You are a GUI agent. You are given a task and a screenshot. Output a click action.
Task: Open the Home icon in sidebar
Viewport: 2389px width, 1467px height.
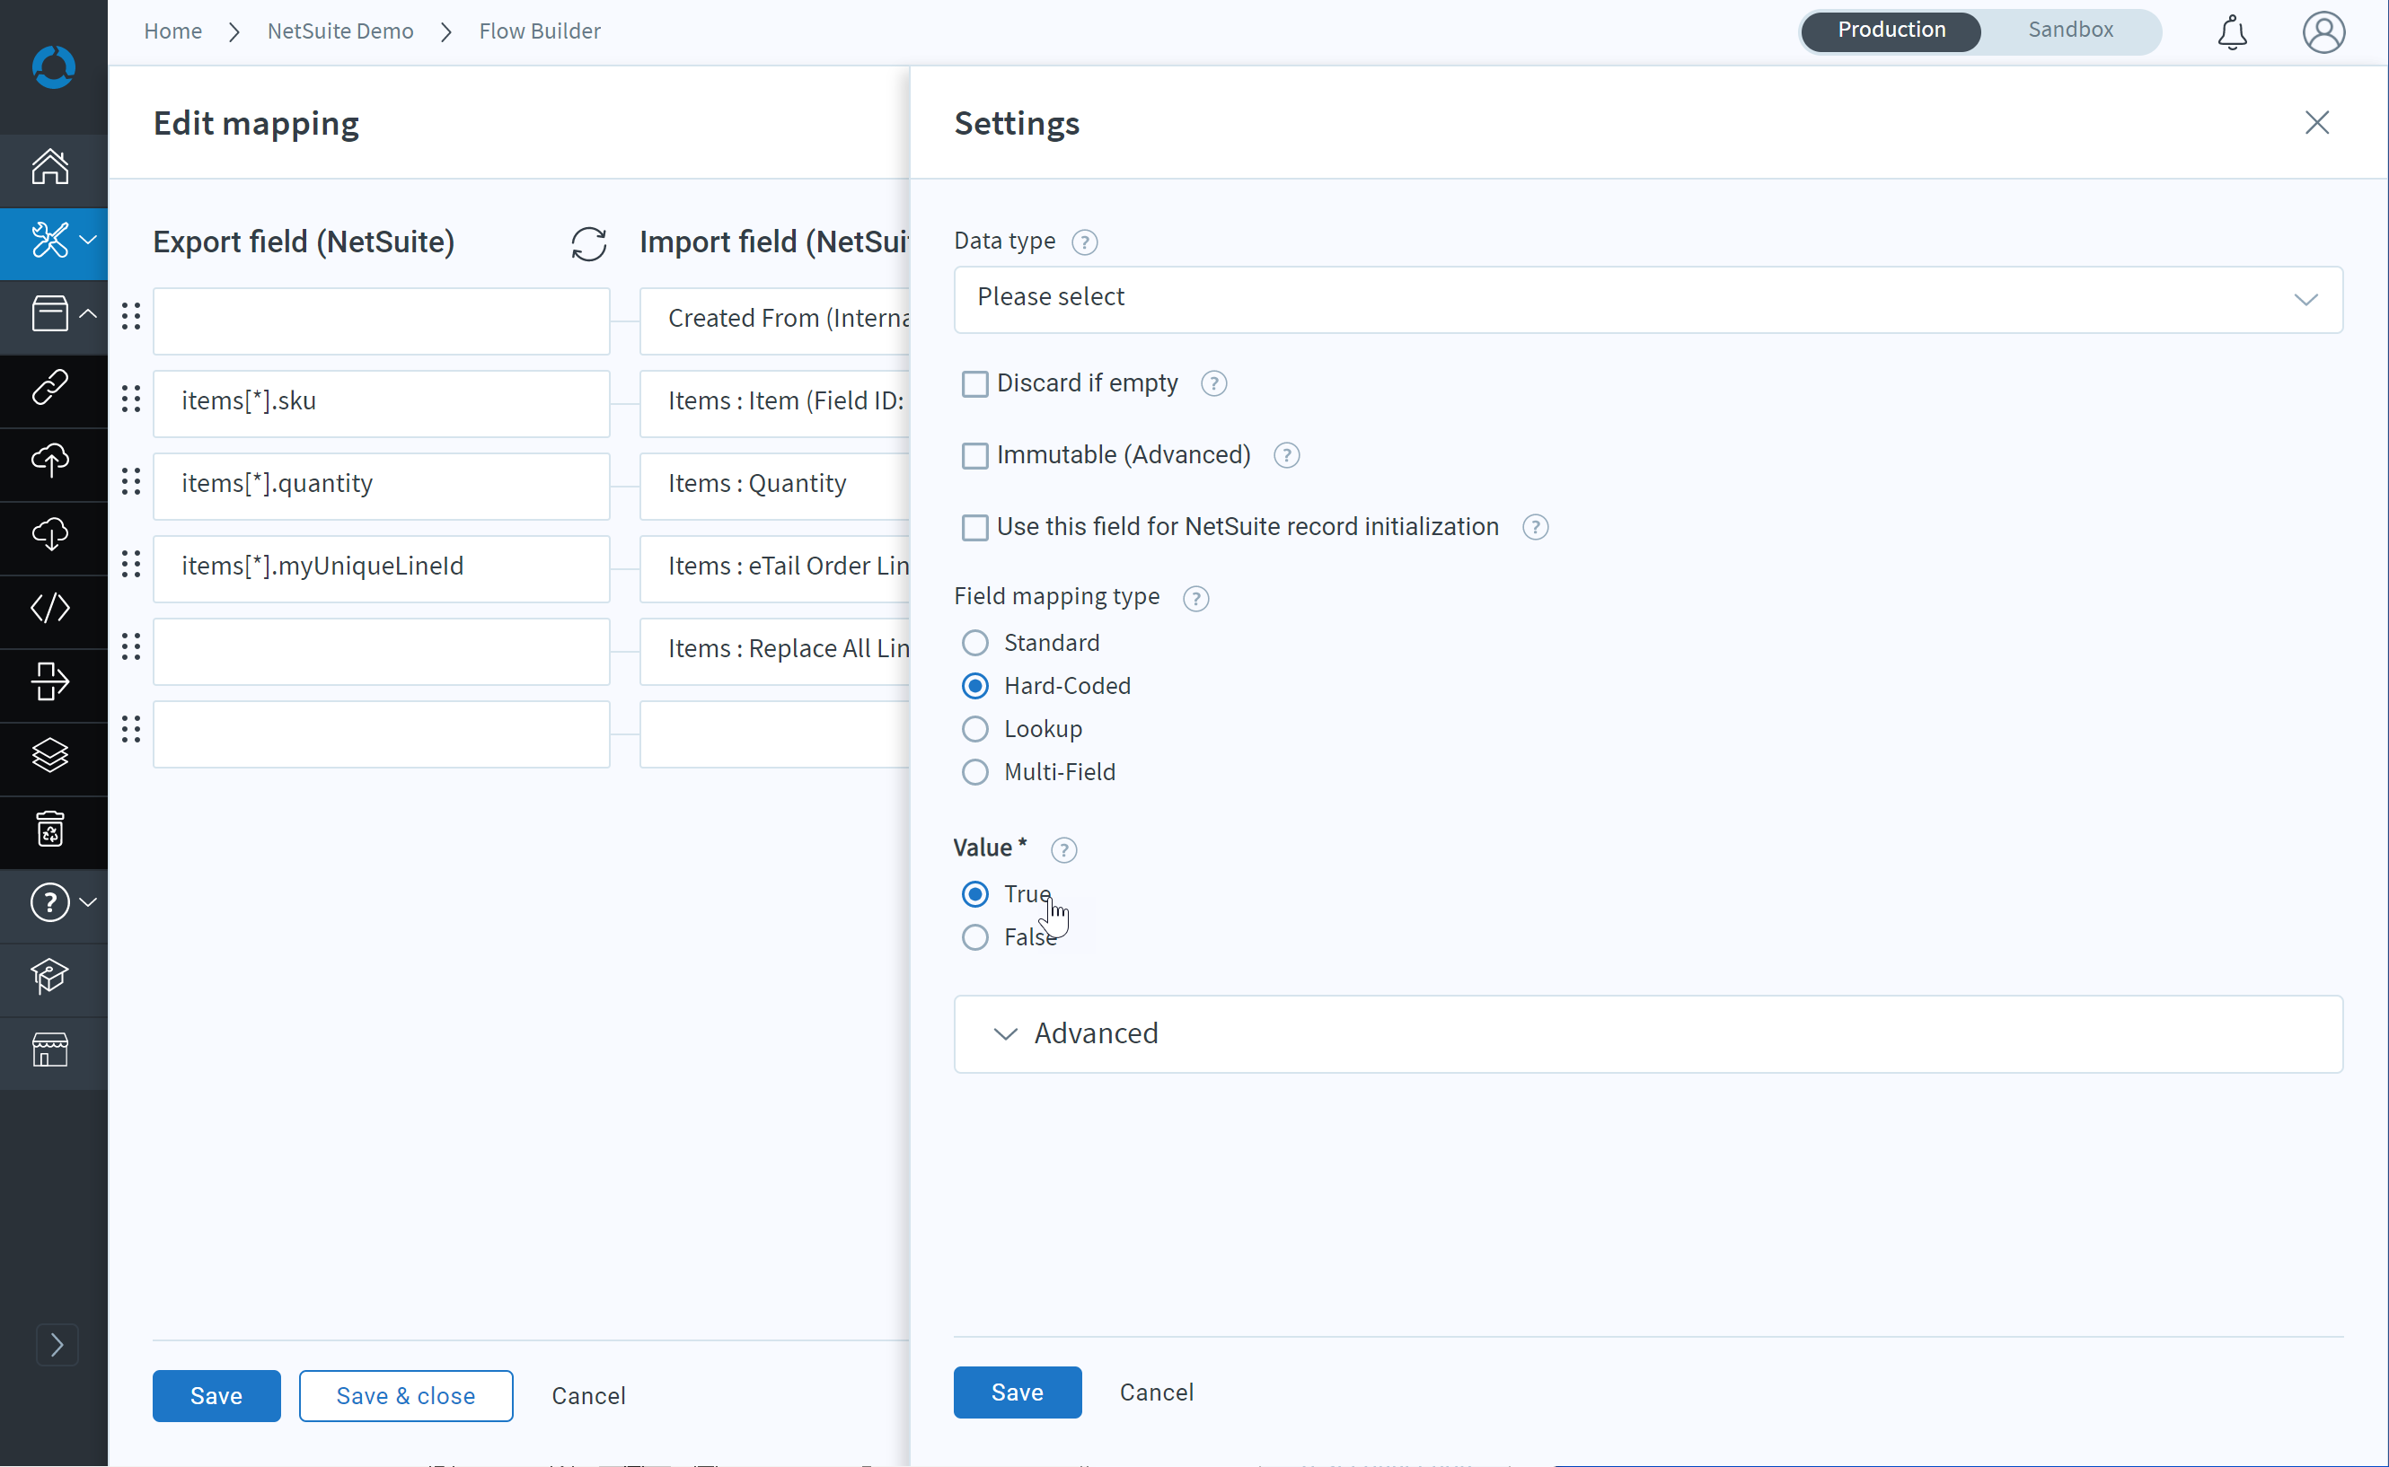50,167
